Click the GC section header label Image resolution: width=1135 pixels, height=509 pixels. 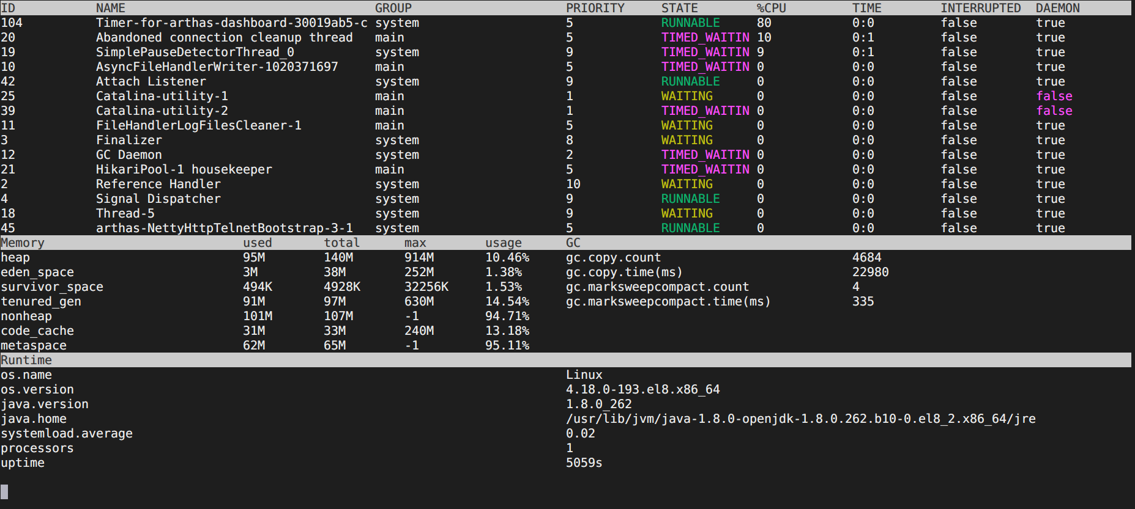point(573,243)
